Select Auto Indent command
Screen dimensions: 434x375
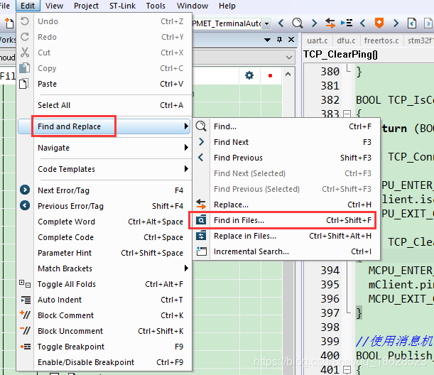[x=104, y=300]
